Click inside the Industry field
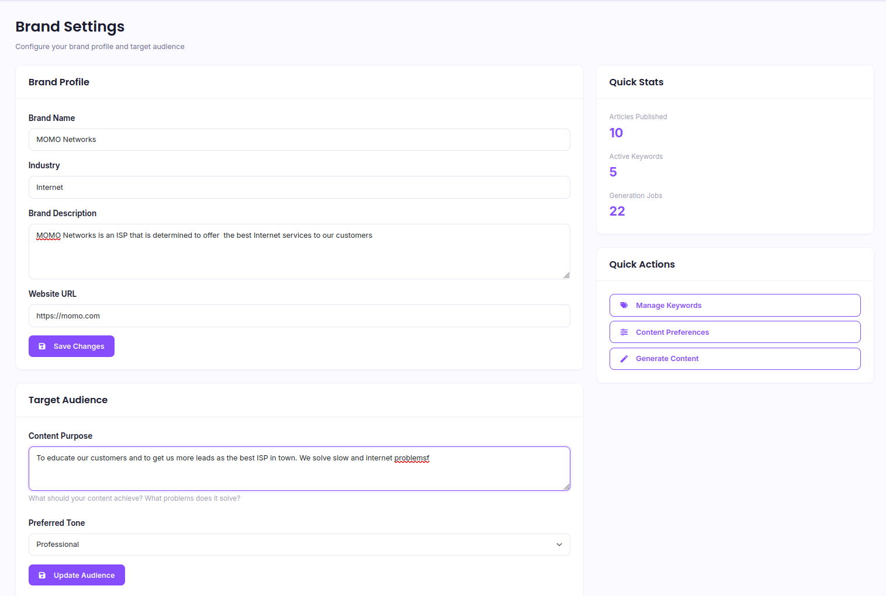Screen dimensions: 886x596 coord(299,187)
